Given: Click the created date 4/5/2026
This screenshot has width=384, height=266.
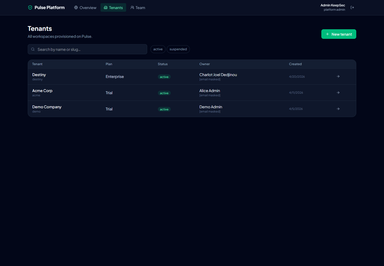Looking at the screenshot, I should 296,109.
